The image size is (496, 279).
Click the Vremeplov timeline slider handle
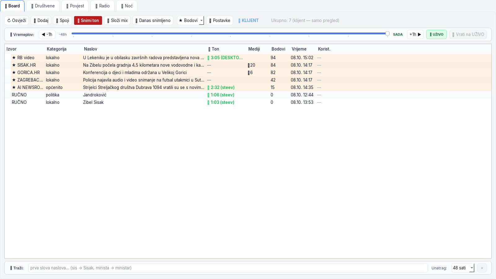pos(387,33)
